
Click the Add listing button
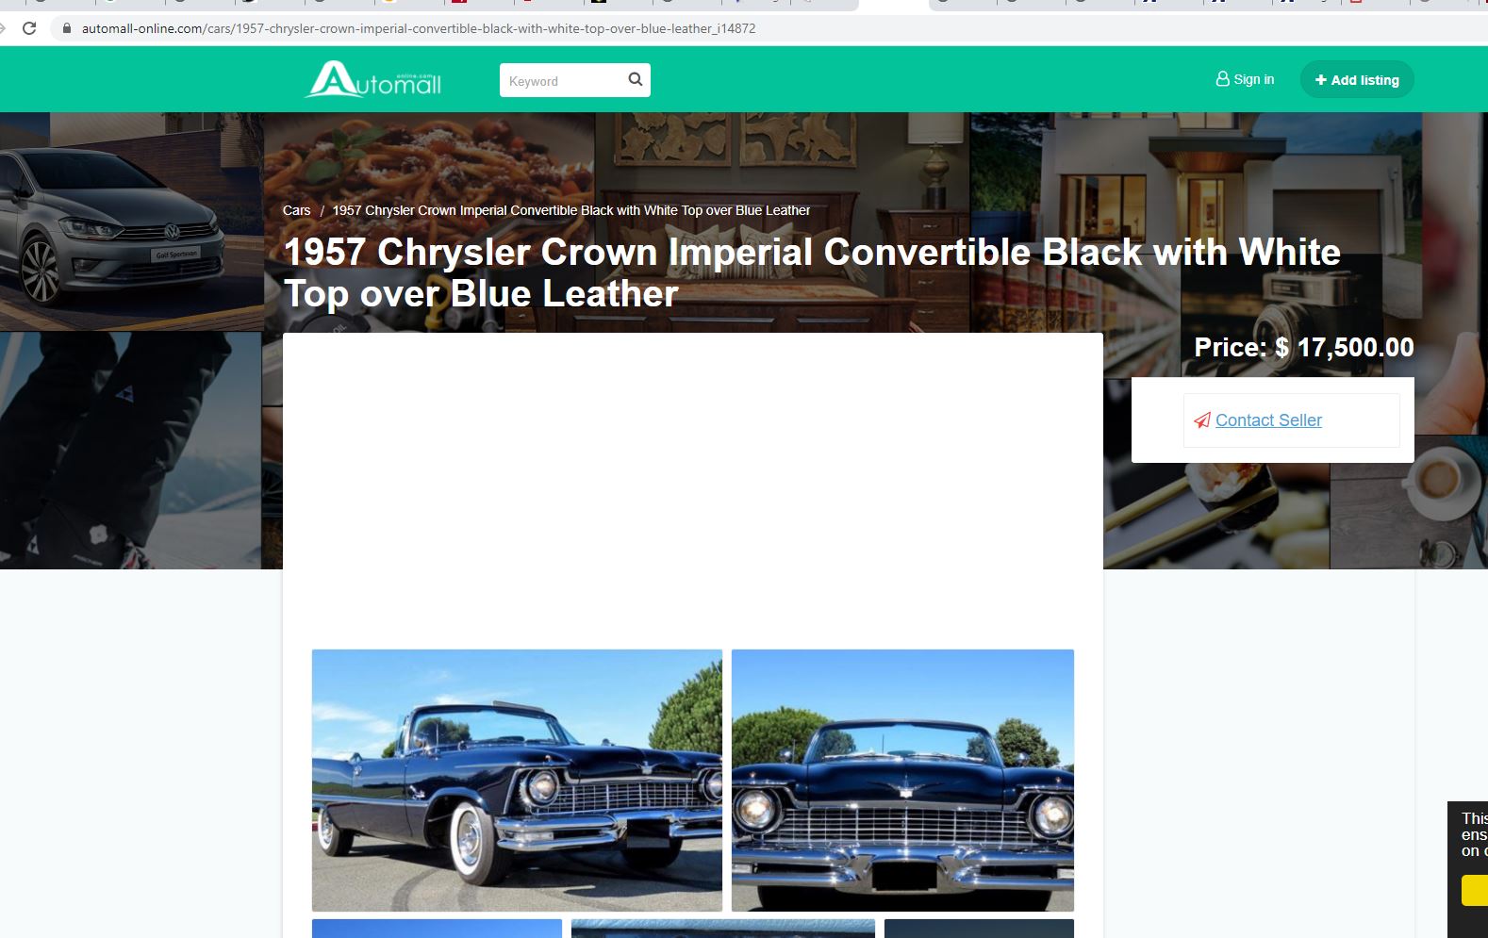click(x=1357, y=79)
